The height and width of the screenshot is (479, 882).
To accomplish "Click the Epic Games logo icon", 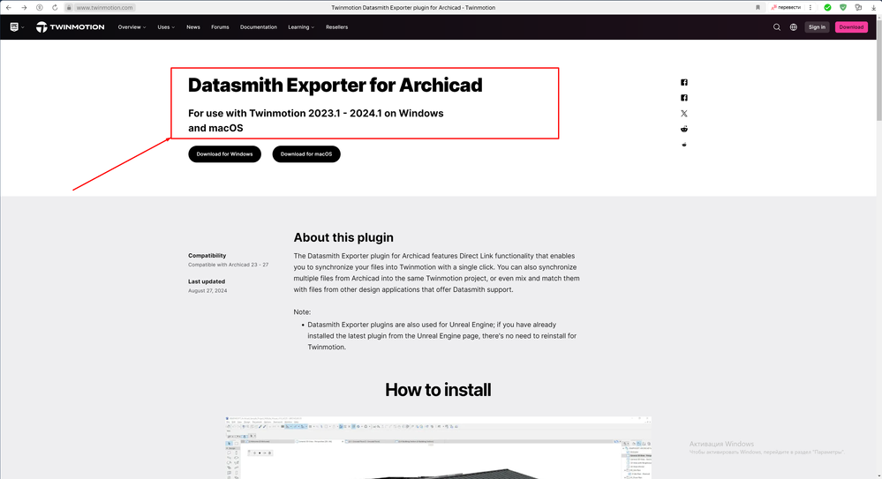I will click(x=14, y=27).
